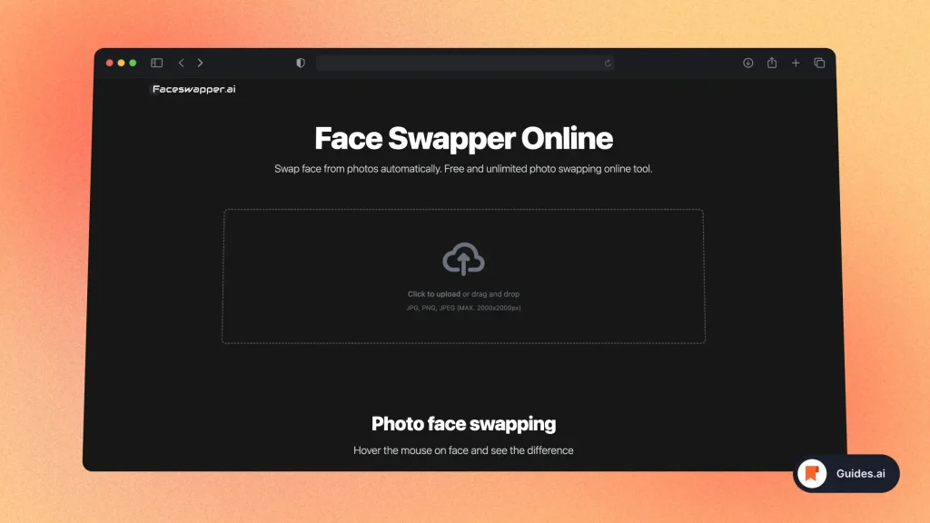
Task: Reload the current page
Action: pos(608,63)
